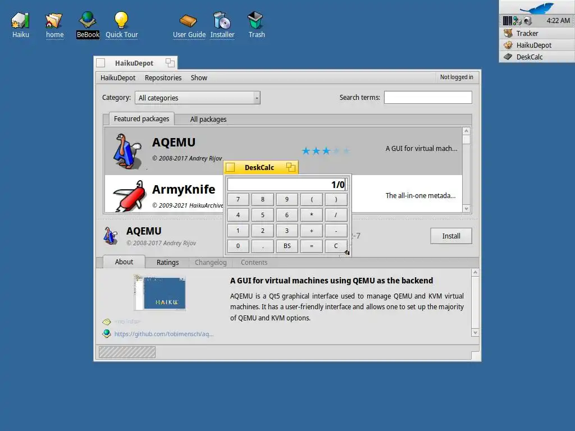Select the Ratings tab
This screenshot has width=575, height=431.
click(x=167, y=263)
